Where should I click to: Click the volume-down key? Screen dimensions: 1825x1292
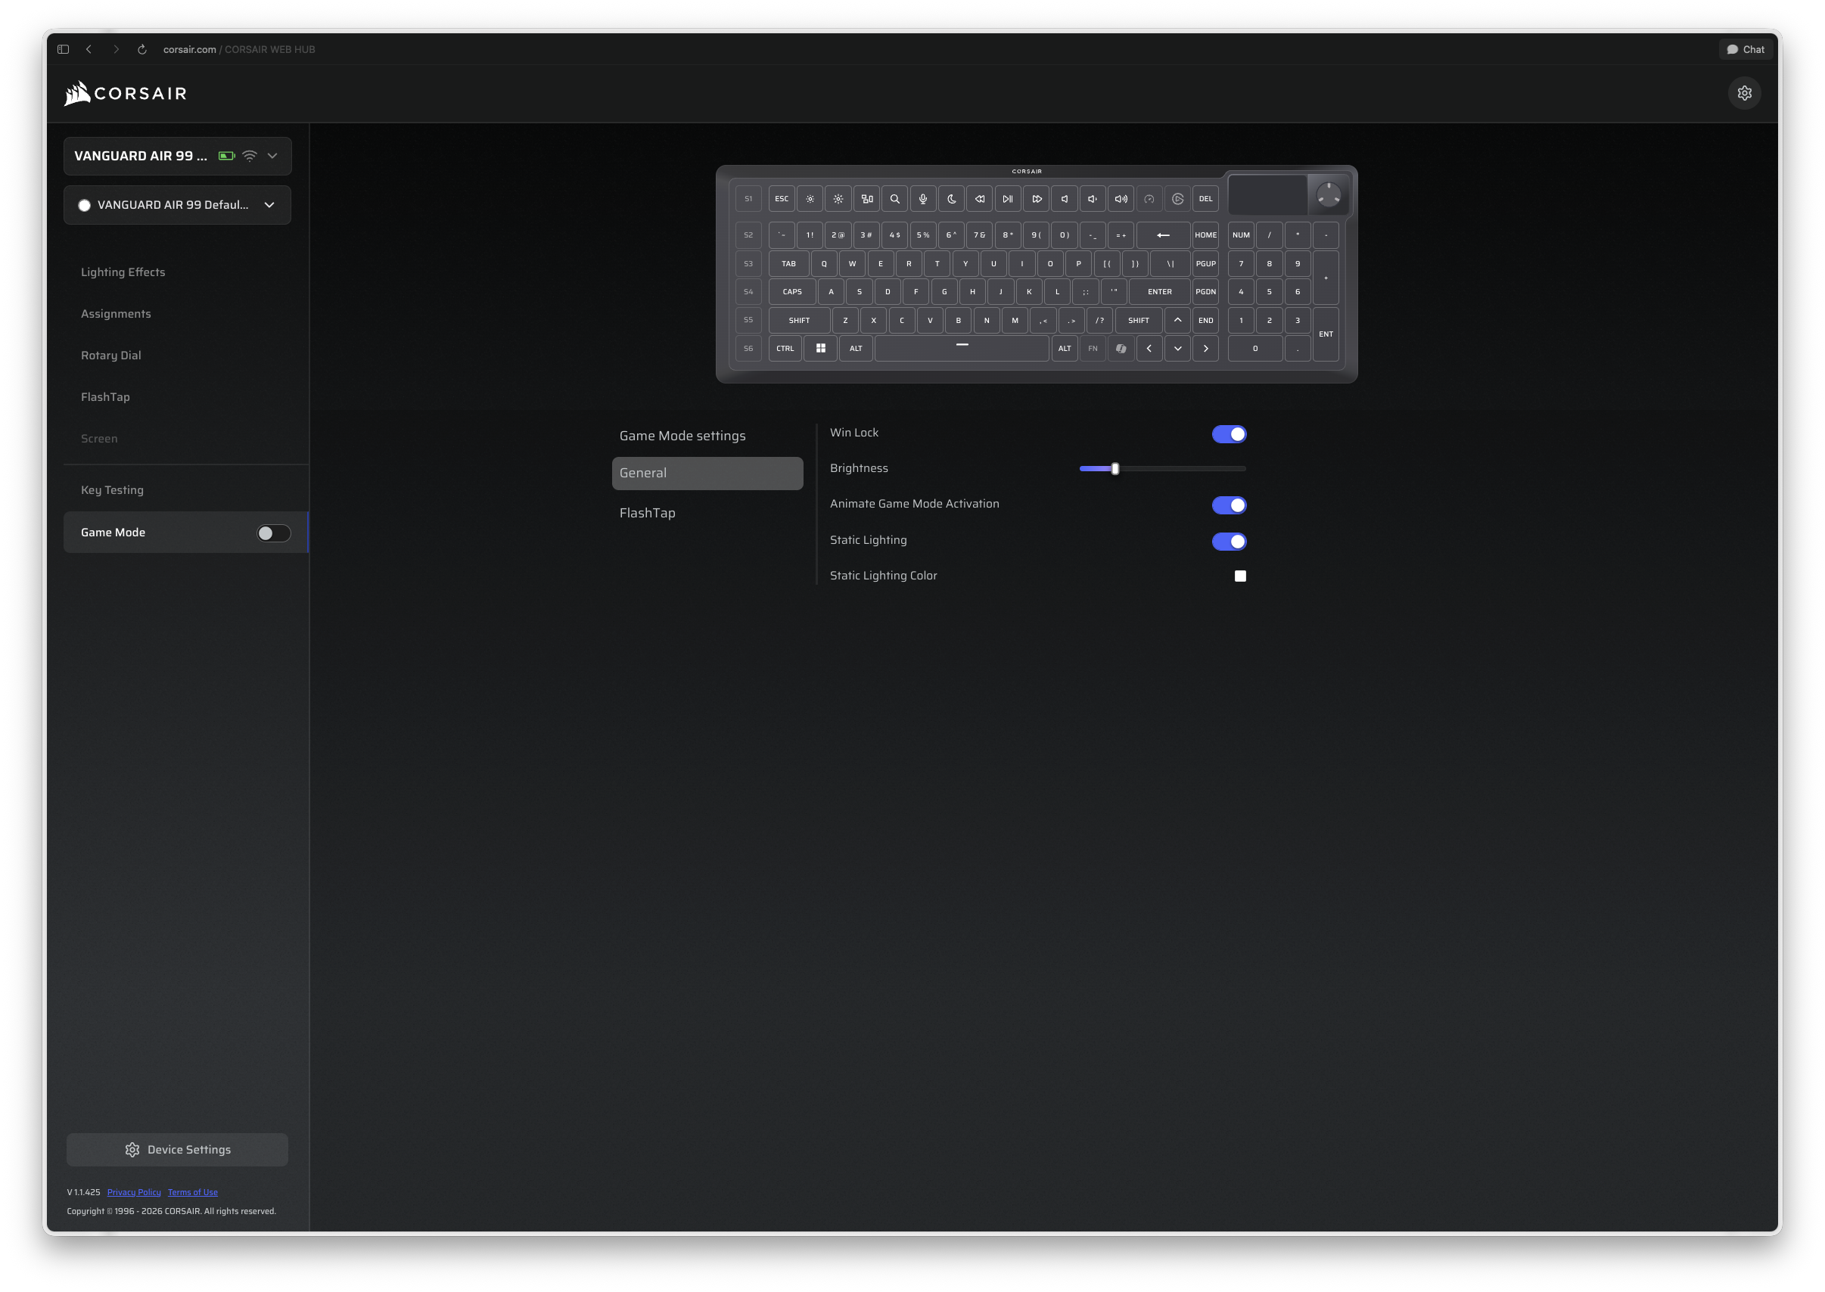[x=1093, y=199]
